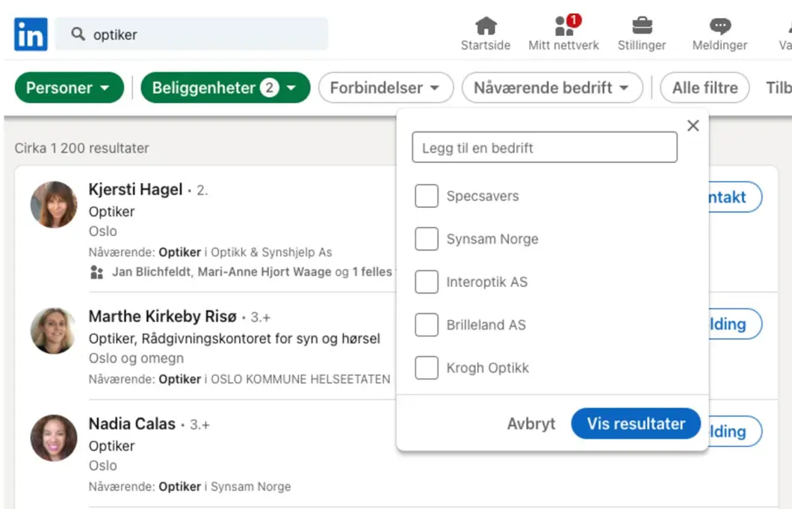The height and width of the screenshot is (509, 792).
Task: Open Mitt nettverk network icon
Action: coord(564,25)
